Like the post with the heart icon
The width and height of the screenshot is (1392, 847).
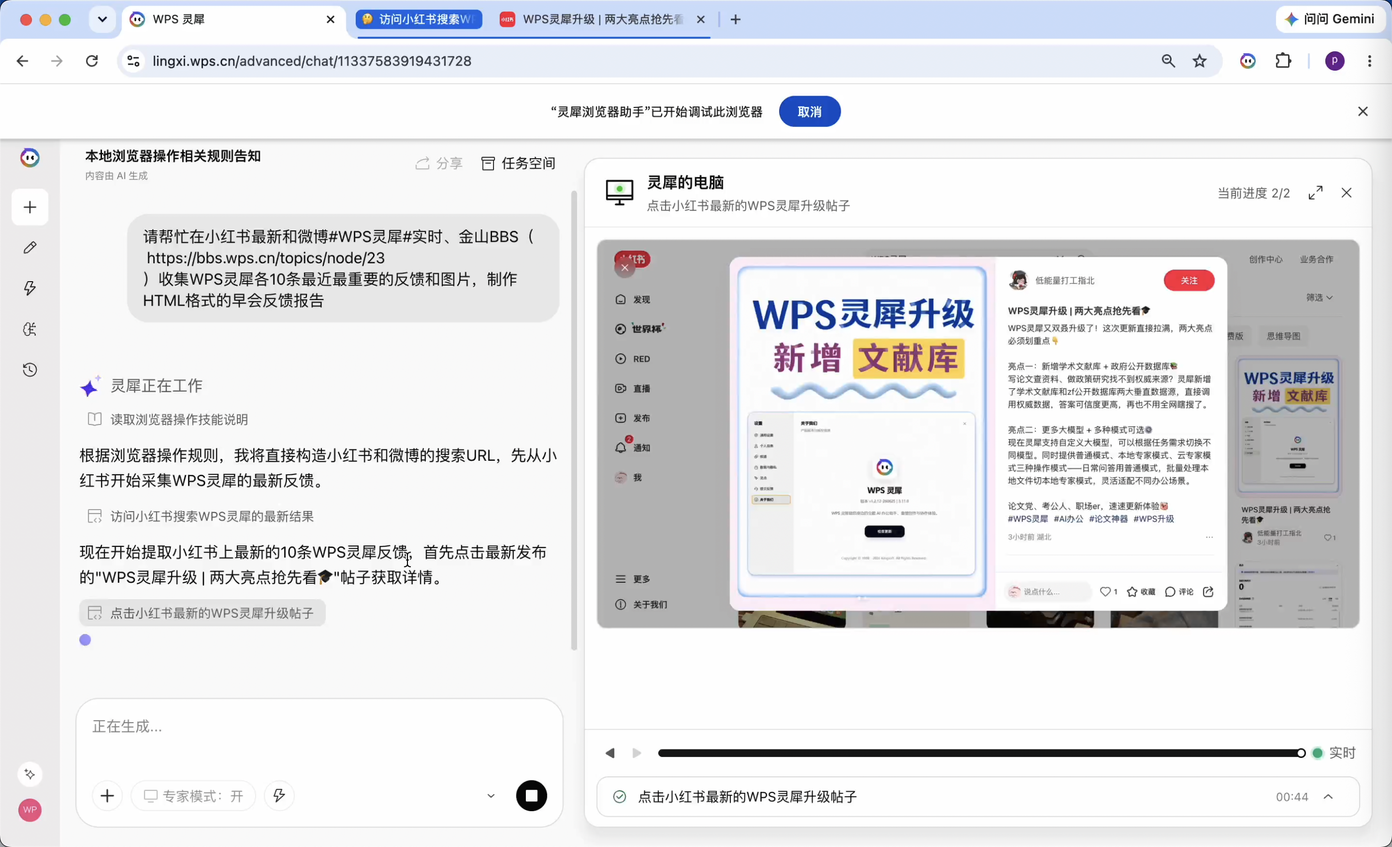click(1105, 592)
